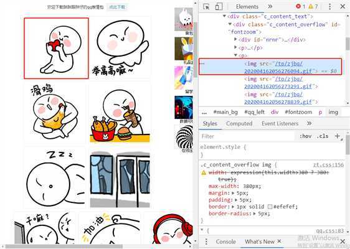Collapse the open p element node

point(235,55)
